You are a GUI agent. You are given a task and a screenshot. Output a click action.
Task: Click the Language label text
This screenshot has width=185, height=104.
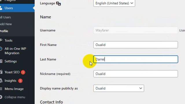(x=47, y=3)
